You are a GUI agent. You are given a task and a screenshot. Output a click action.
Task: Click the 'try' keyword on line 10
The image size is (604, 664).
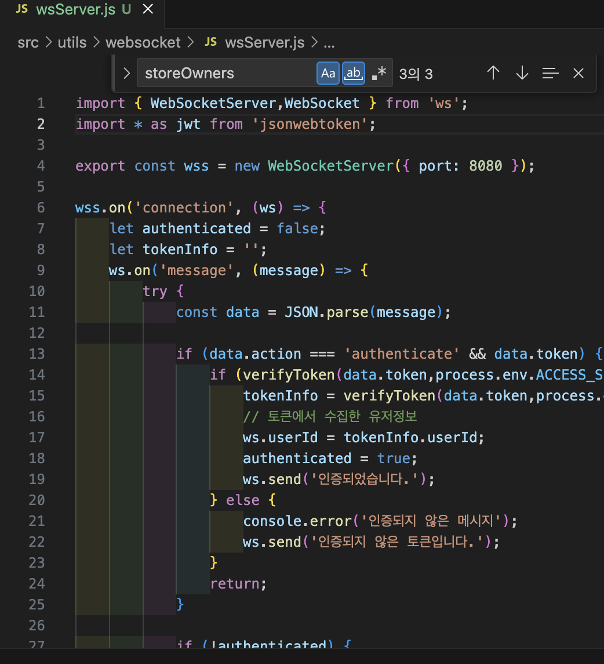point(155,291)
